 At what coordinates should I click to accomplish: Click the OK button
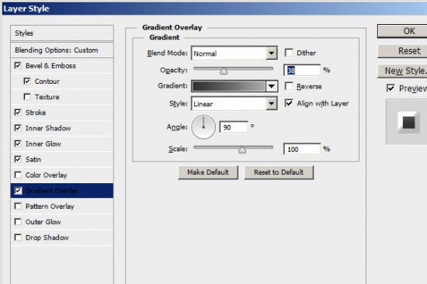(x=402, y=31)
